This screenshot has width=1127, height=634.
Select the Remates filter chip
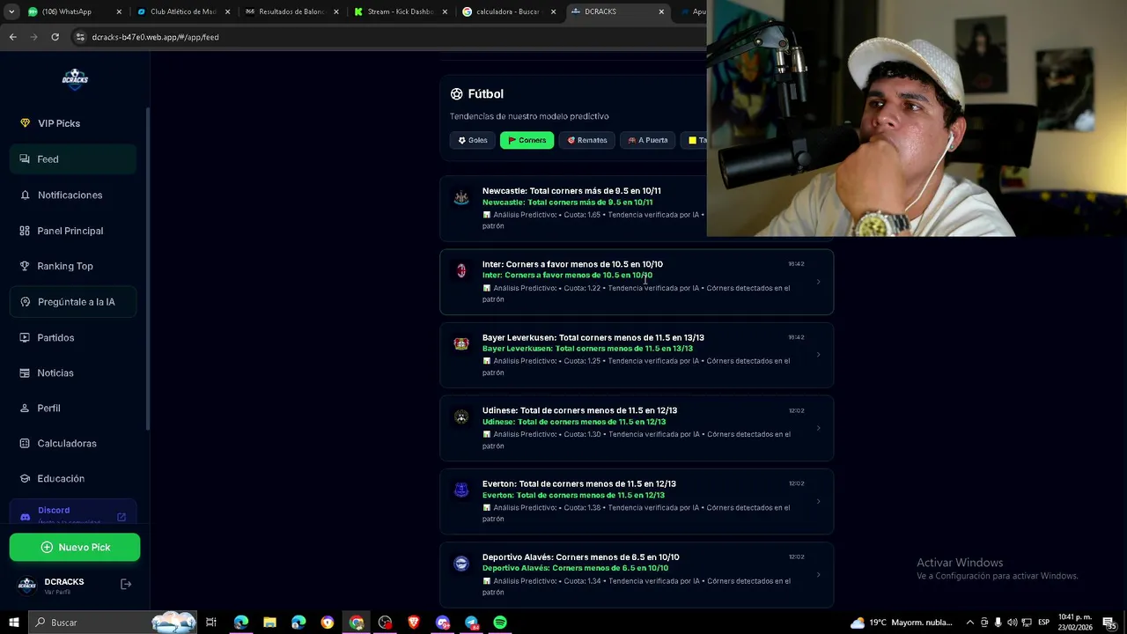click(x=586, y=140)
